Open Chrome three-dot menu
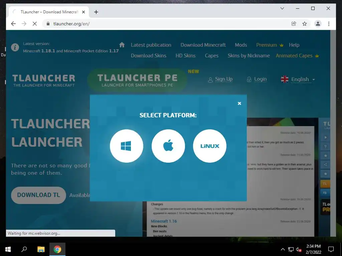 pyautogui.click(x=329, y=24)
